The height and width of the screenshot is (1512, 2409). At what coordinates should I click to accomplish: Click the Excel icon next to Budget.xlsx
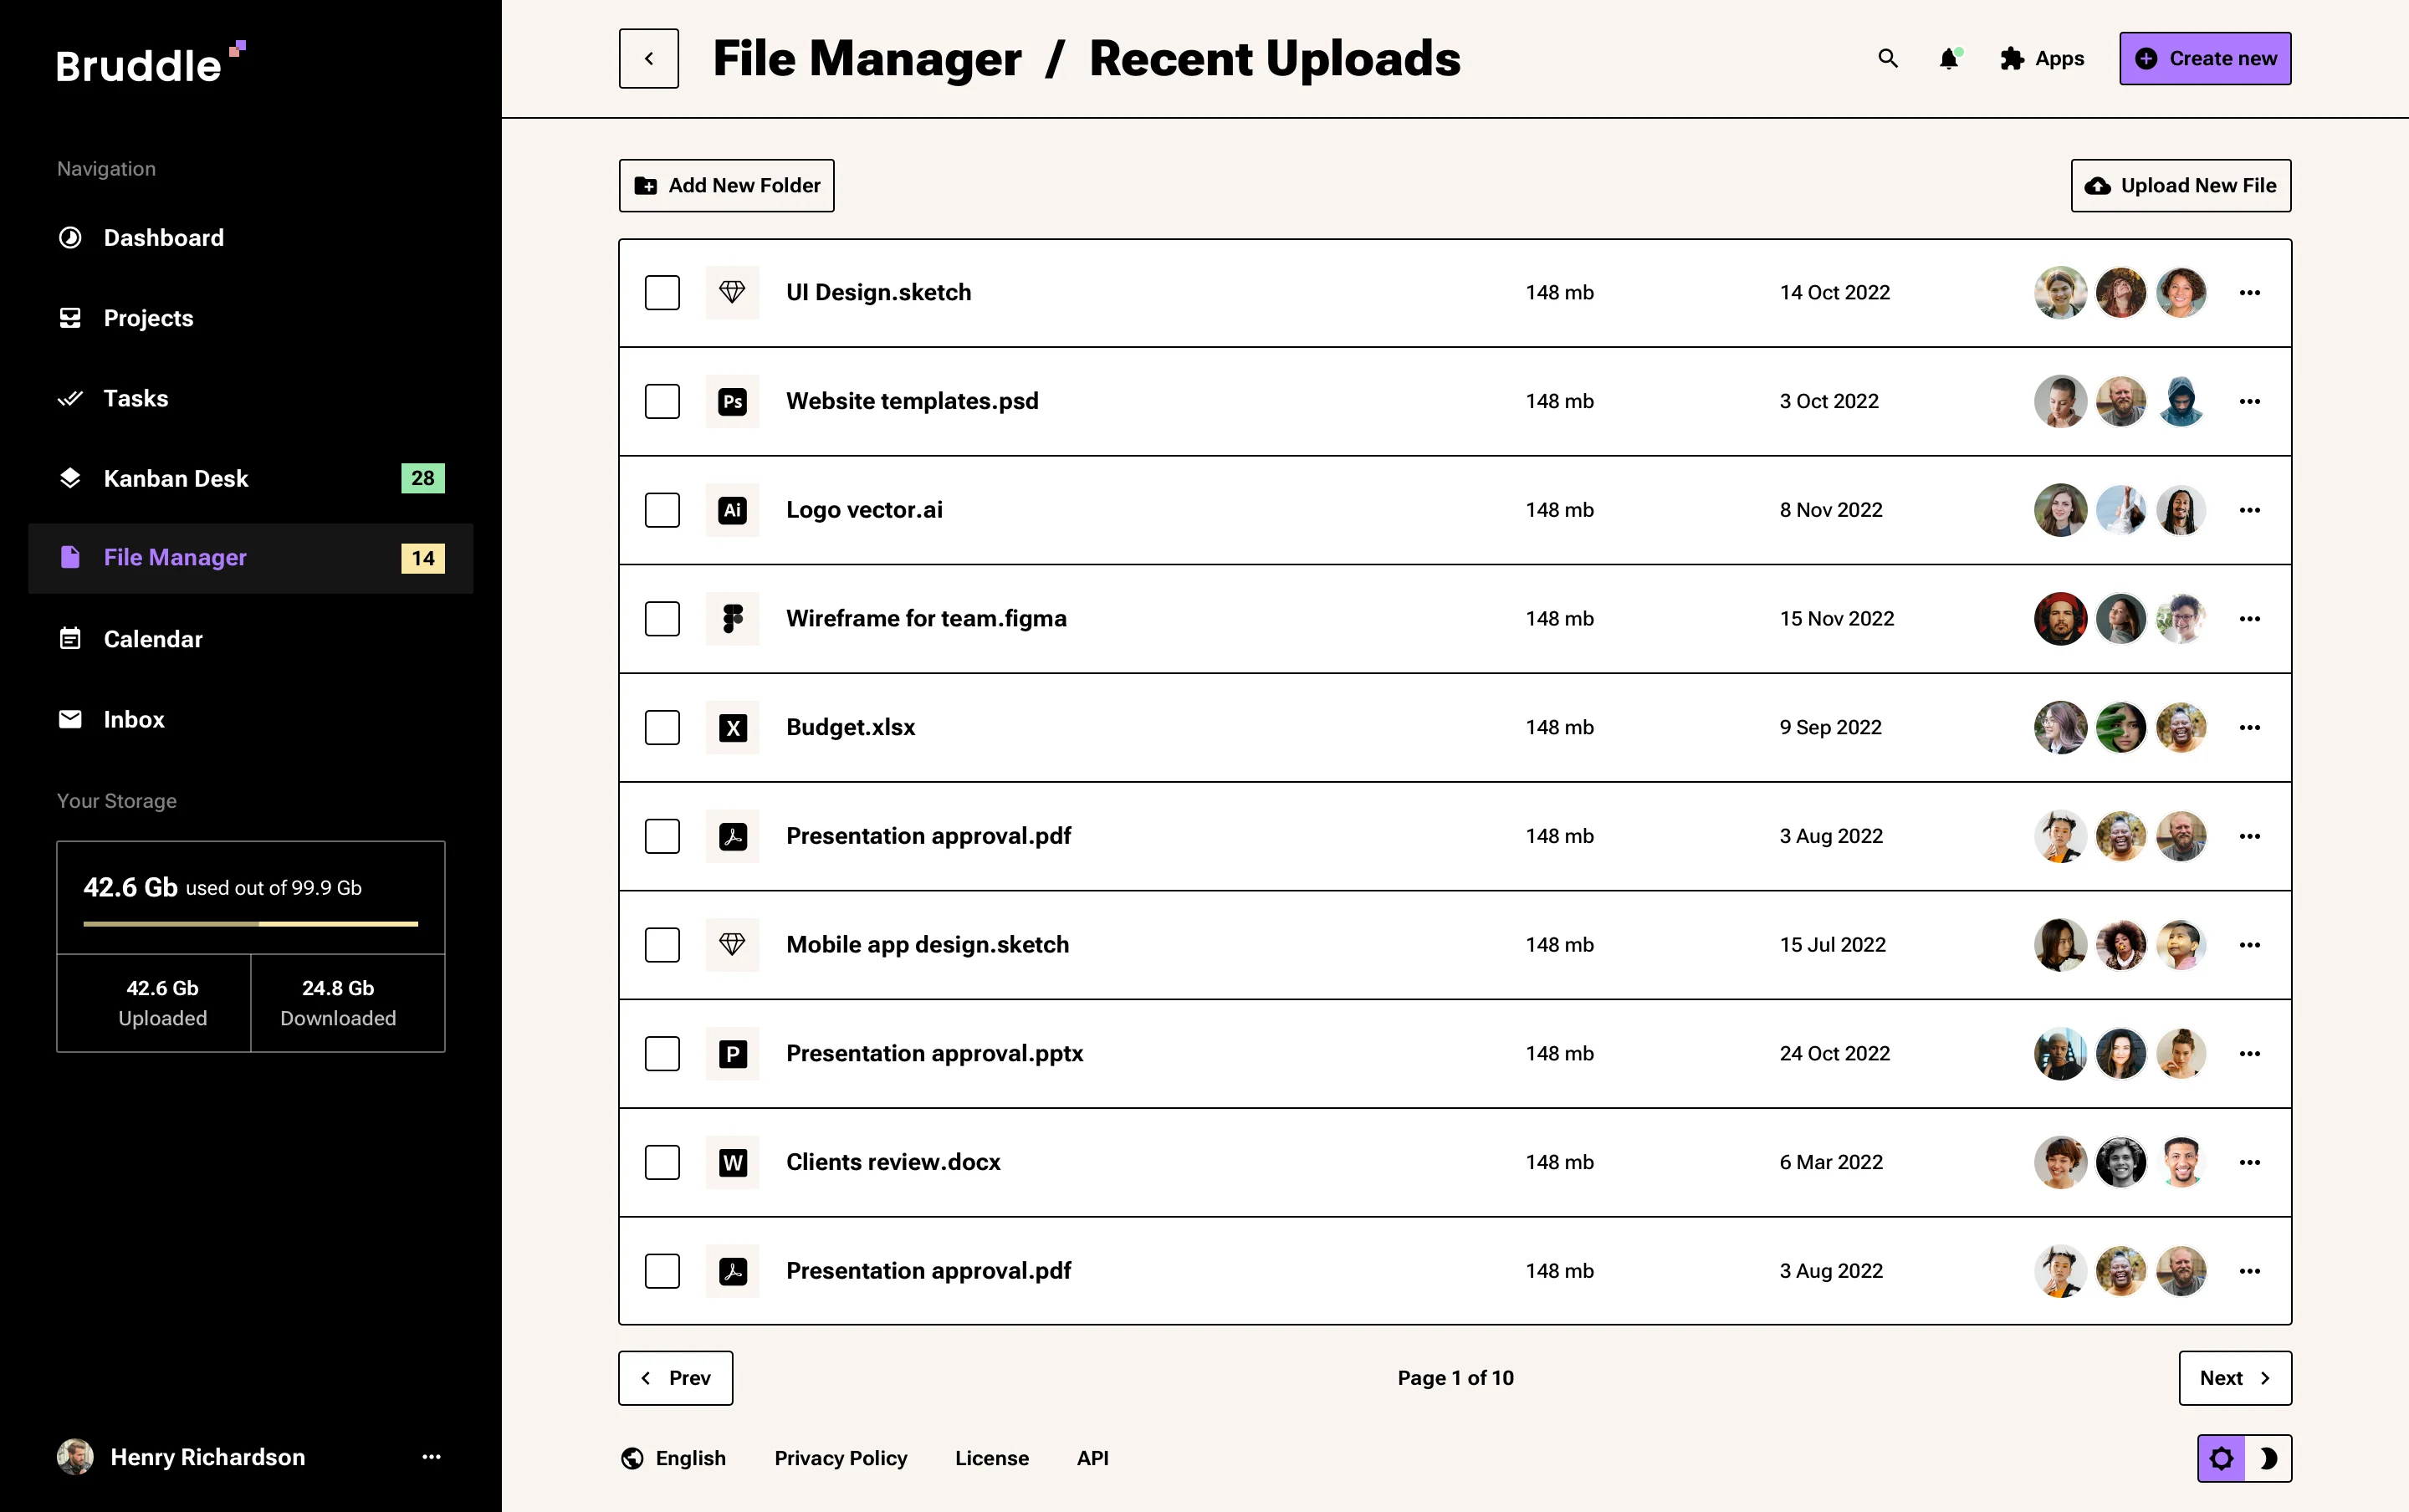[732, 727]
